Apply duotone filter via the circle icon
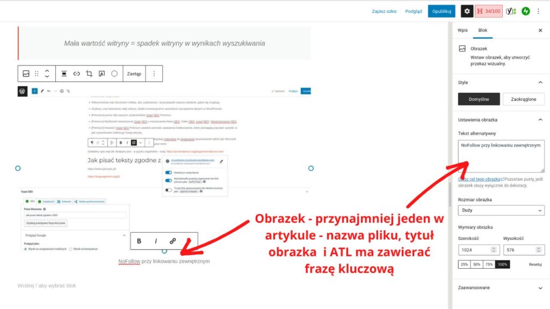Screen dimensions: 550x309 [115, 73]
